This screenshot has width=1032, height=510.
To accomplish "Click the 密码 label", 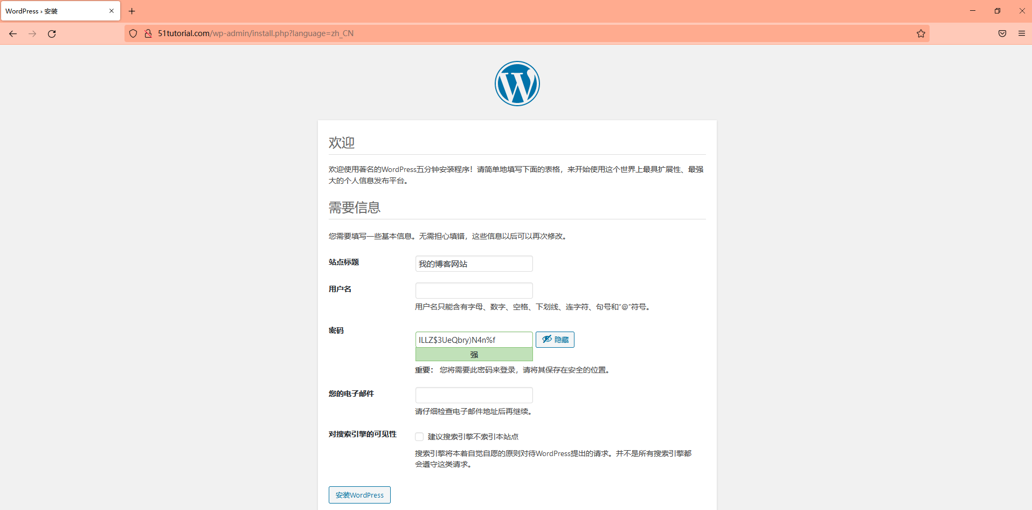I will pyautogui.click(x=336, y=330).
